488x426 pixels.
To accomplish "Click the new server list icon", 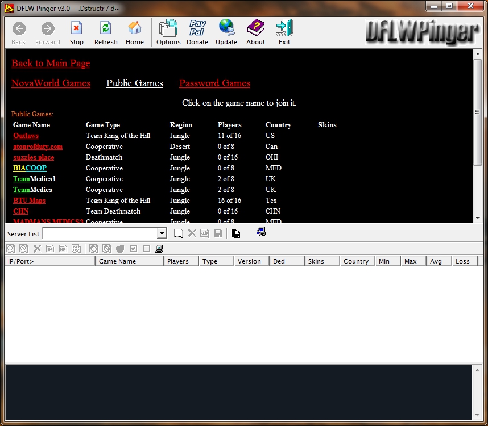I will pos(179,233).
